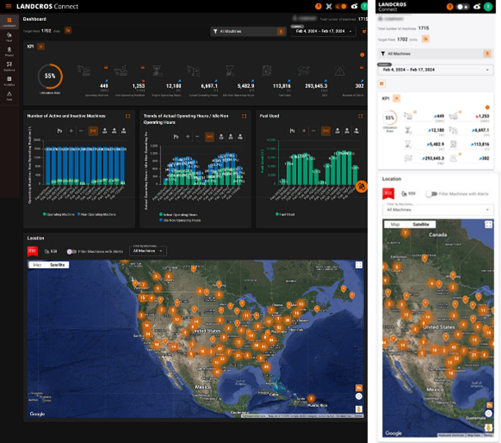Click the layout grid button in mobile view

[381, 84]
